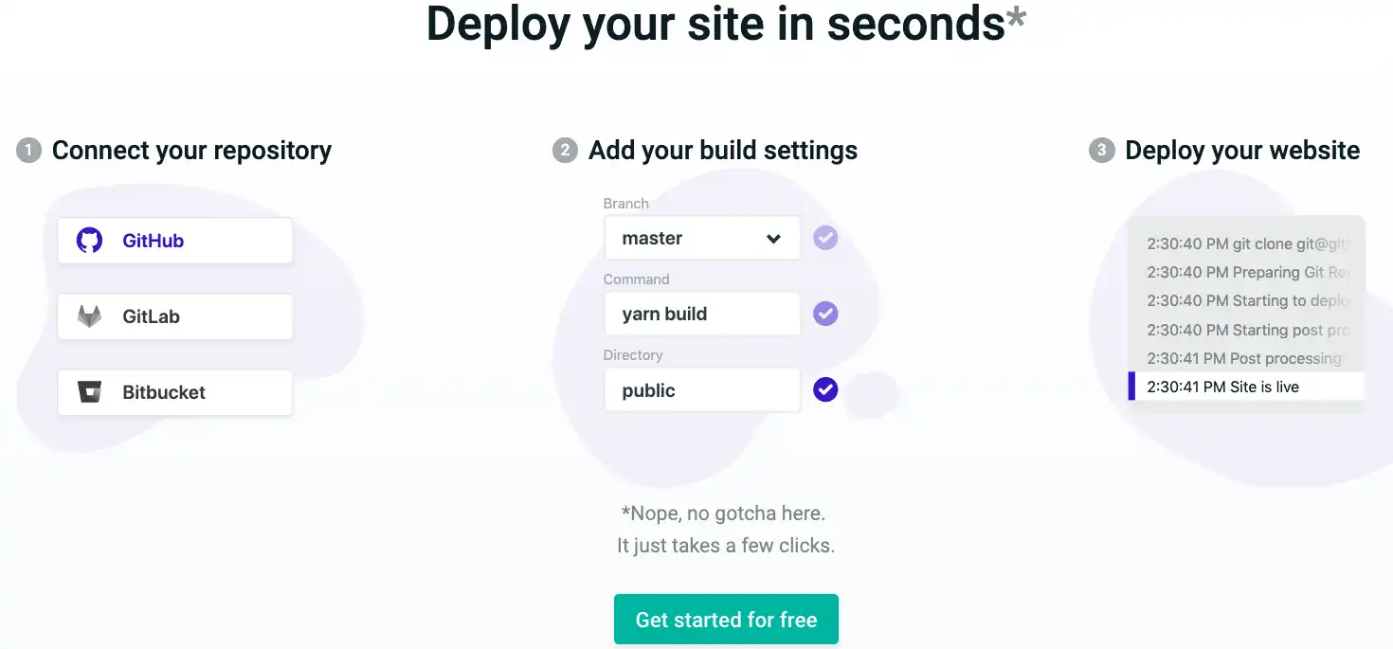This screenshot has height=649, width=1393.
Task: Click the git clone log line
Action: click(x=1247, y=243)
